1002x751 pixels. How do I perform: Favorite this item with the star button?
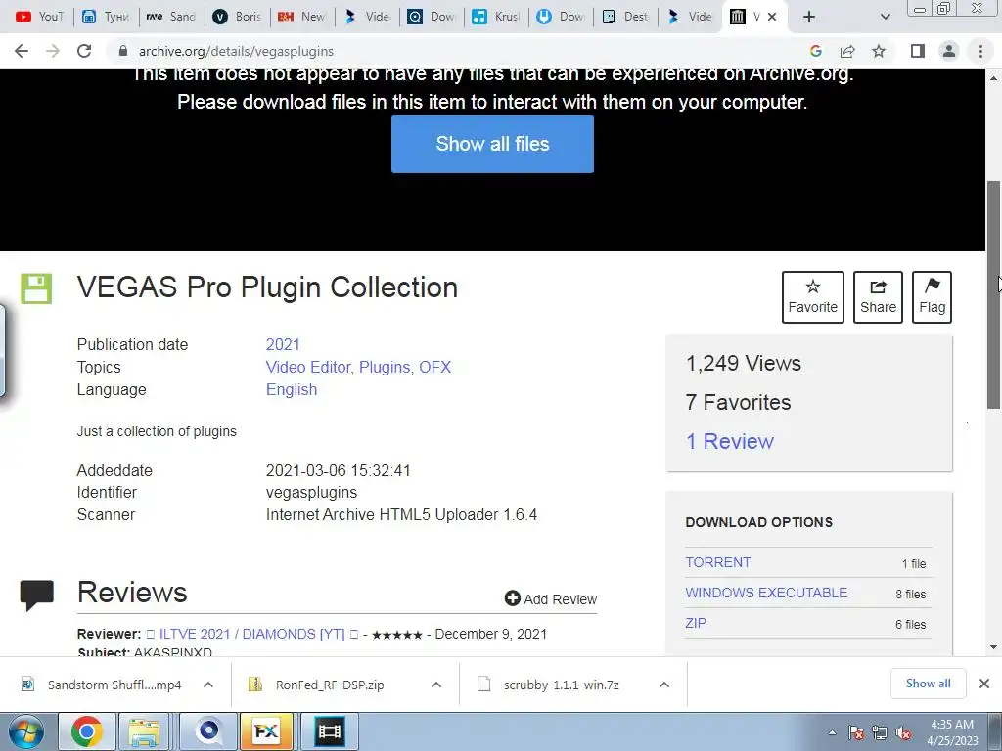coord(813,297)
